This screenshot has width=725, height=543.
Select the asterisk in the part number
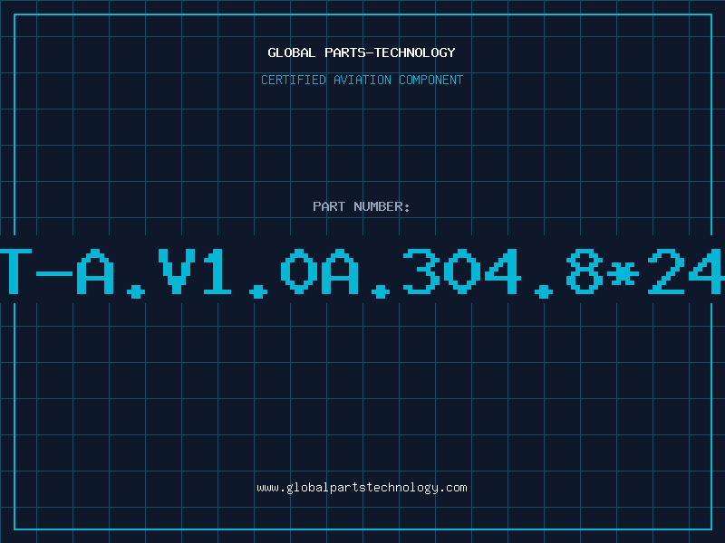coord(623,274)
